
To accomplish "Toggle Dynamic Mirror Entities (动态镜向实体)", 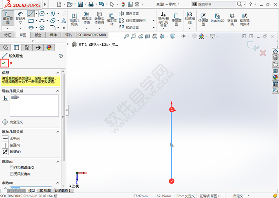I will point(245,19).
